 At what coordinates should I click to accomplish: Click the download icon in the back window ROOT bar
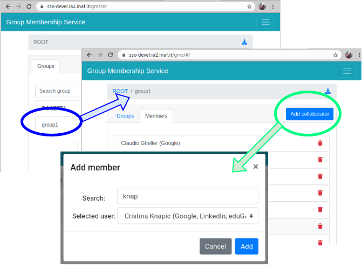pyautogui.click(x=244, y=42)
